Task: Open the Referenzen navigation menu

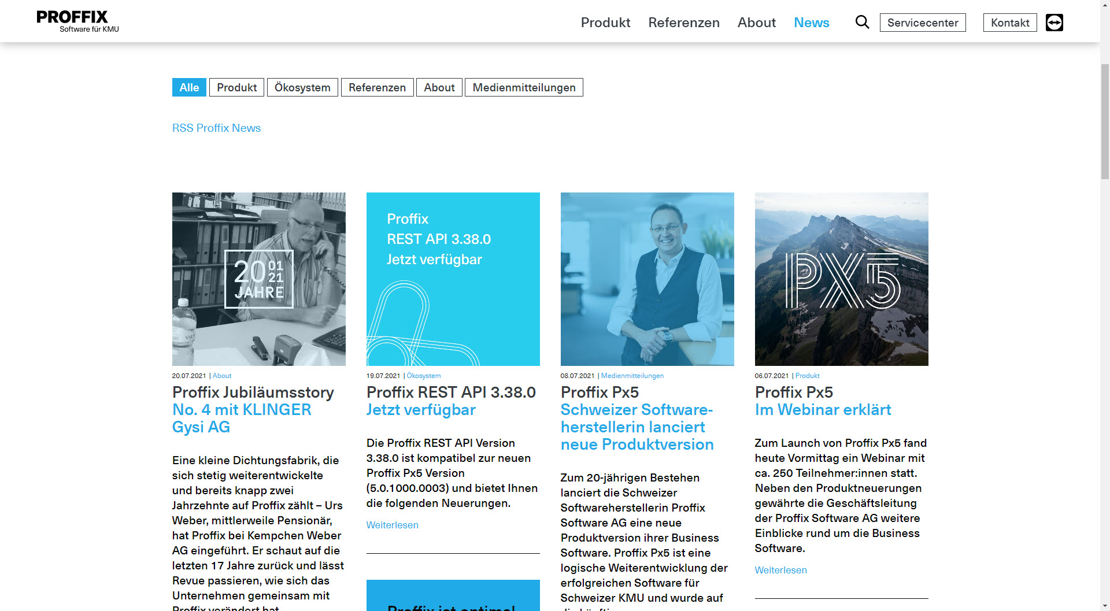Action: click(683, 23)
